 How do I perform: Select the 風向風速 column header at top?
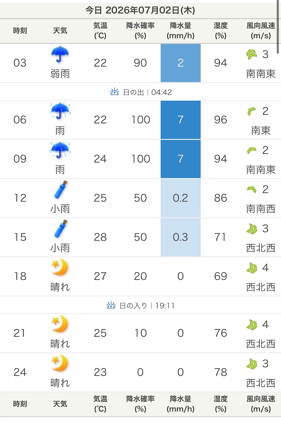pyautogui.click(x=261, y=31)
